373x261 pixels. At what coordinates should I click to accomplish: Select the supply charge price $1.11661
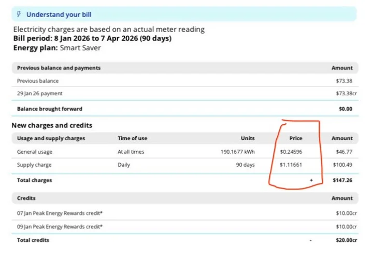pos(291,165)
